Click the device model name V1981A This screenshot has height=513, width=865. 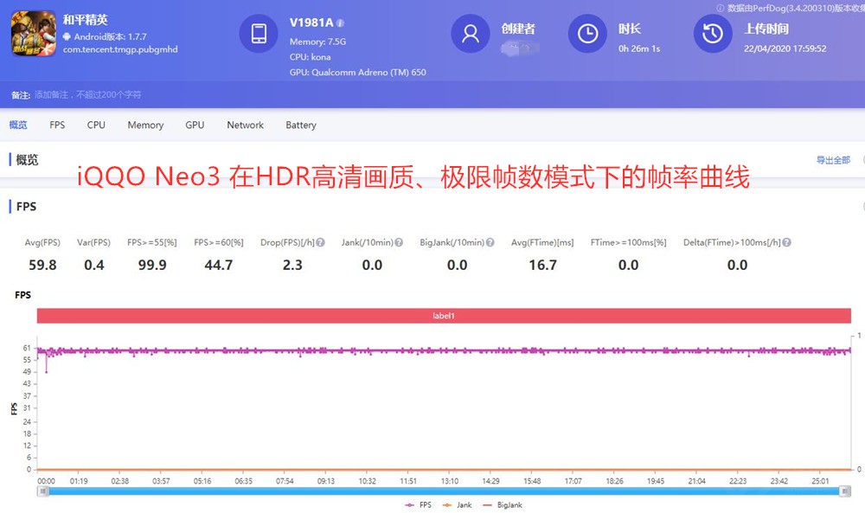(x=311, y=22)
